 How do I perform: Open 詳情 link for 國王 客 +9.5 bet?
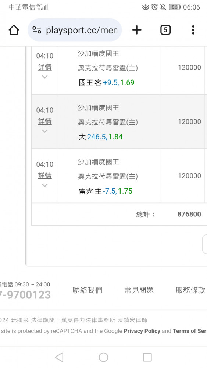click(45, 67)
